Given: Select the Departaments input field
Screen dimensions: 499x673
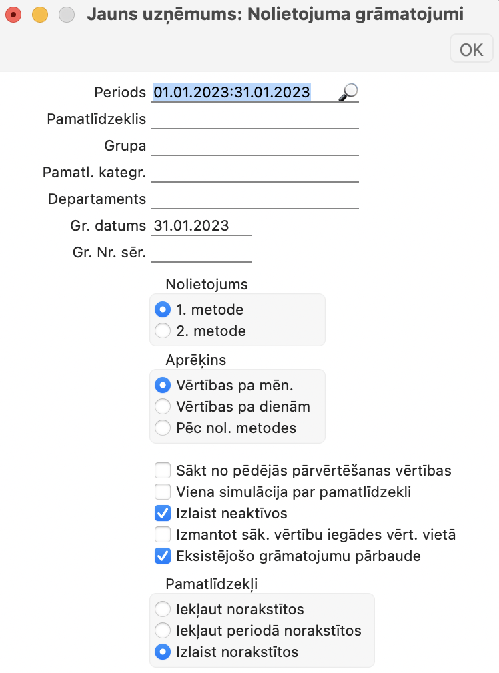Looking at the screenshot, I should click(x=255, y=199).
